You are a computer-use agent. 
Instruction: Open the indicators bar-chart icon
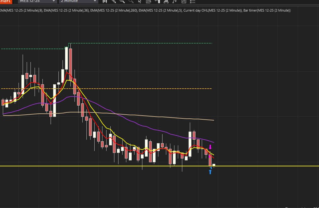click(166, 1)
